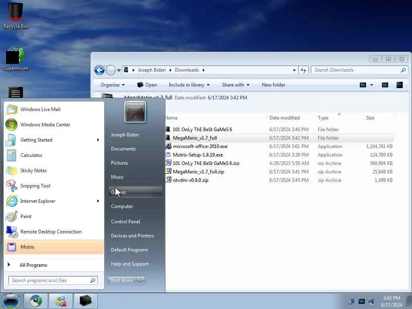Select microsoft-office-2010.exe file
The image size is (412, 309).
click(200, 146)
